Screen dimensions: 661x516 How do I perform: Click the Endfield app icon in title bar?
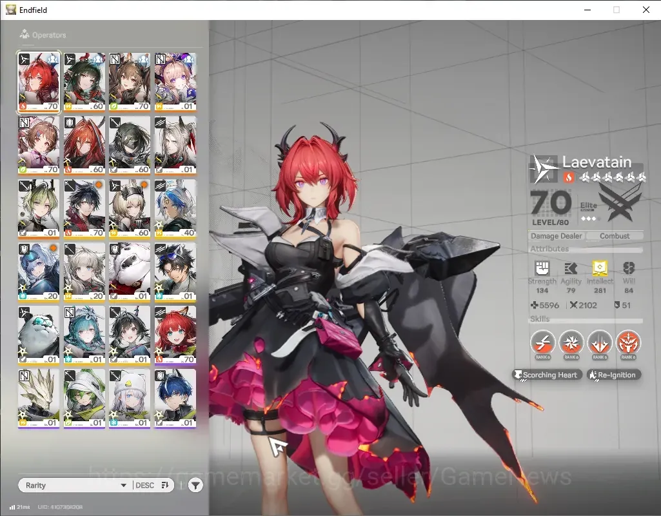(x=10, y=10)
